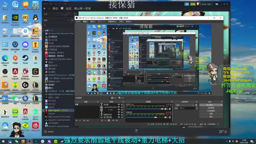Viewport: 256px width, 144px height.
Task: Move selected source up in OBS
Action: tap(113, 121)
